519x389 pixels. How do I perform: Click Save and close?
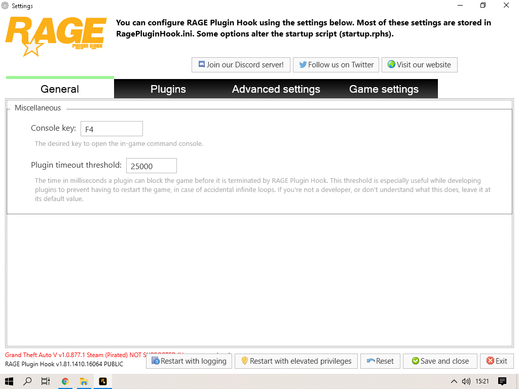coord(440,361)
